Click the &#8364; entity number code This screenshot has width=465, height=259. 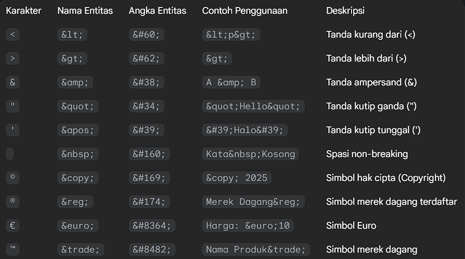[x=152, y=226]
